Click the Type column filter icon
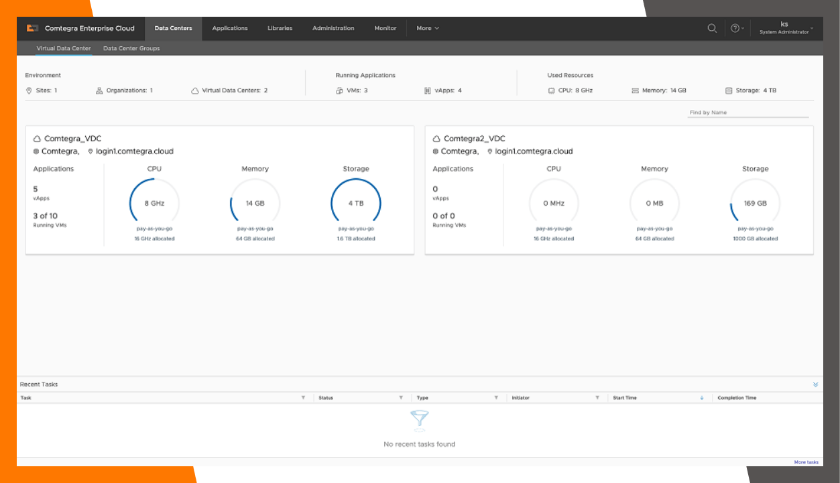The width and height of the screenshot is (840, 483). click(x=496, y=398)
